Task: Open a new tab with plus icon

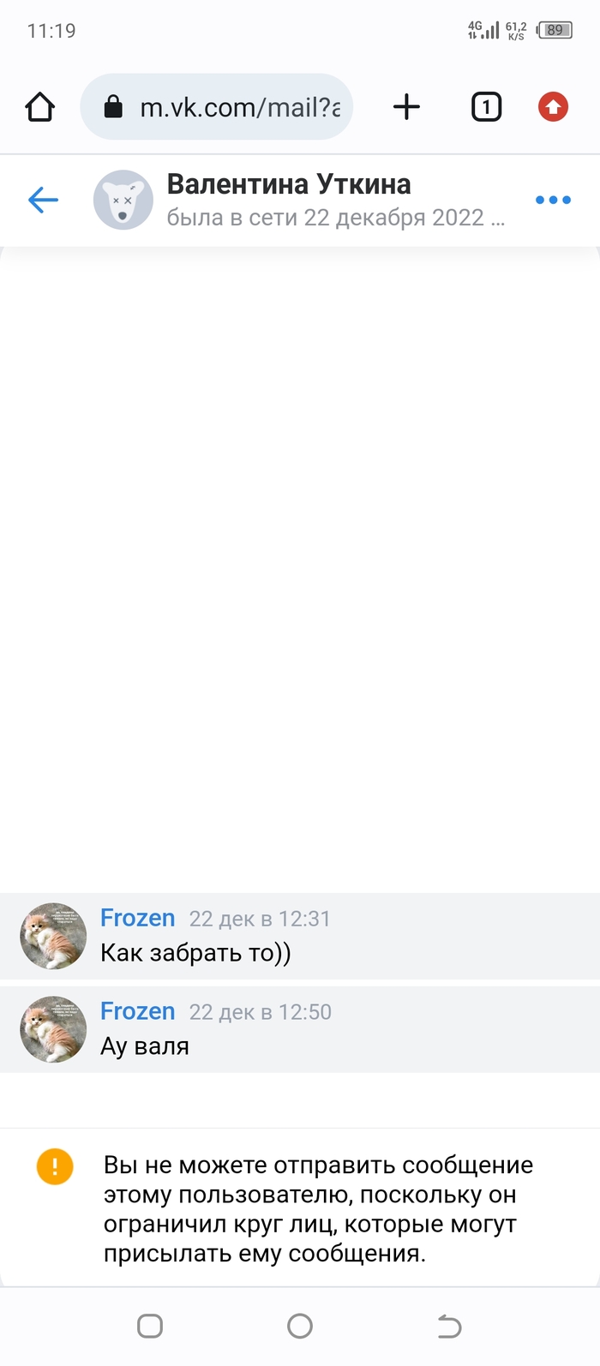Action: pos(406,107)
